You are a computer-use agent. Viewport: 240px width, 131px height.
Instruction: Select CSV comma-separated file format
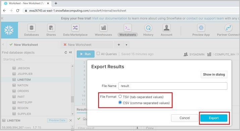(x=120, y=102)
